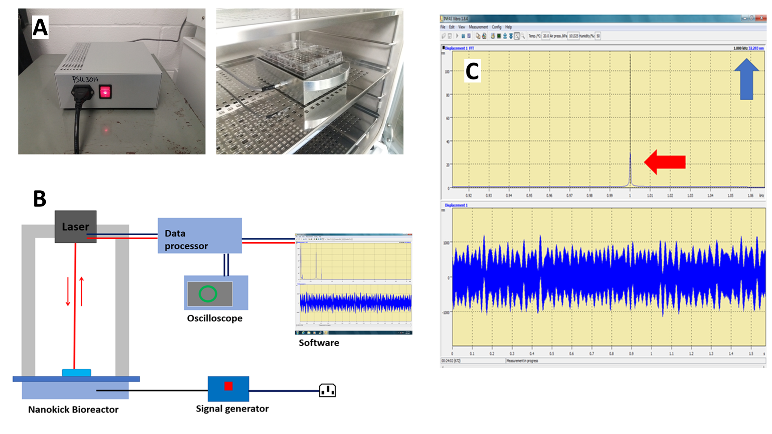The image size is (772, 434).
Task: Click the Air pressure input field
Action: tap(573, 36)
